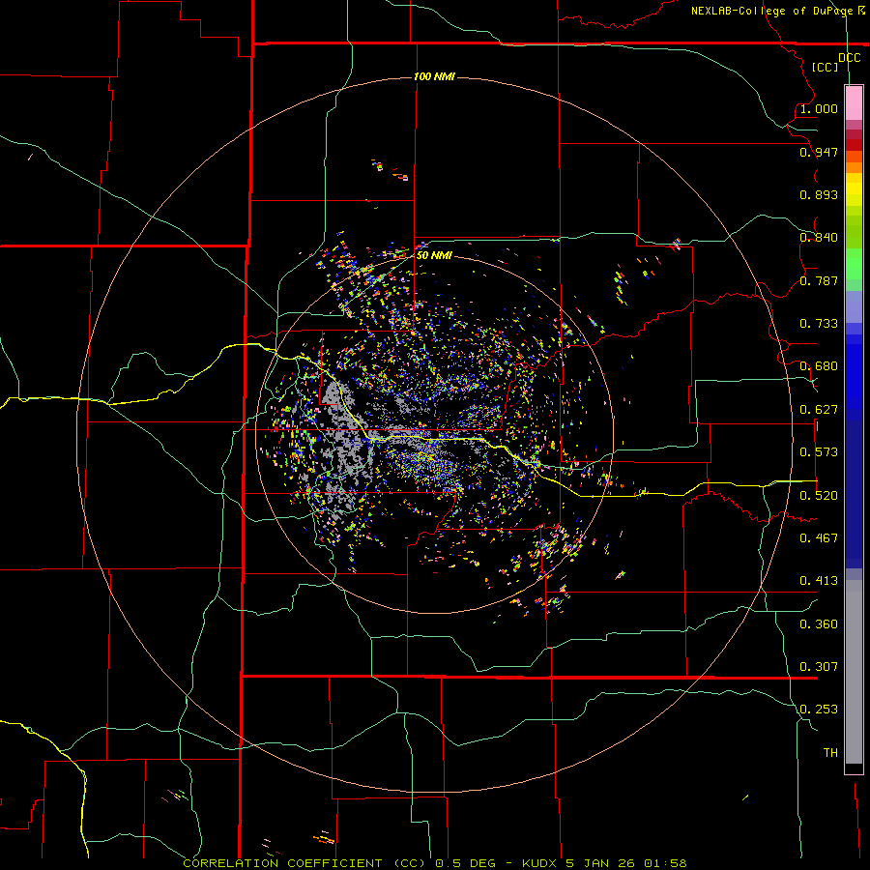The height and width of the screenshot is (870, 870).
Task: Click the 0.893 legend value
Action: [819, 194]
